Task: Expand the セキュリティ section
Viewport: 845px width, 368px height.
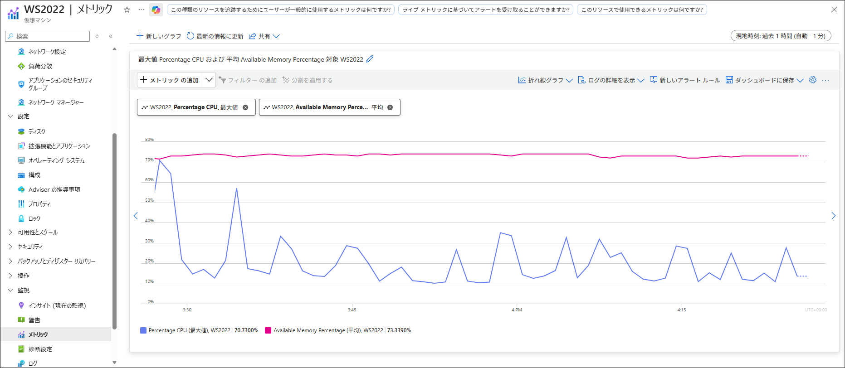Action: point(10,247)
